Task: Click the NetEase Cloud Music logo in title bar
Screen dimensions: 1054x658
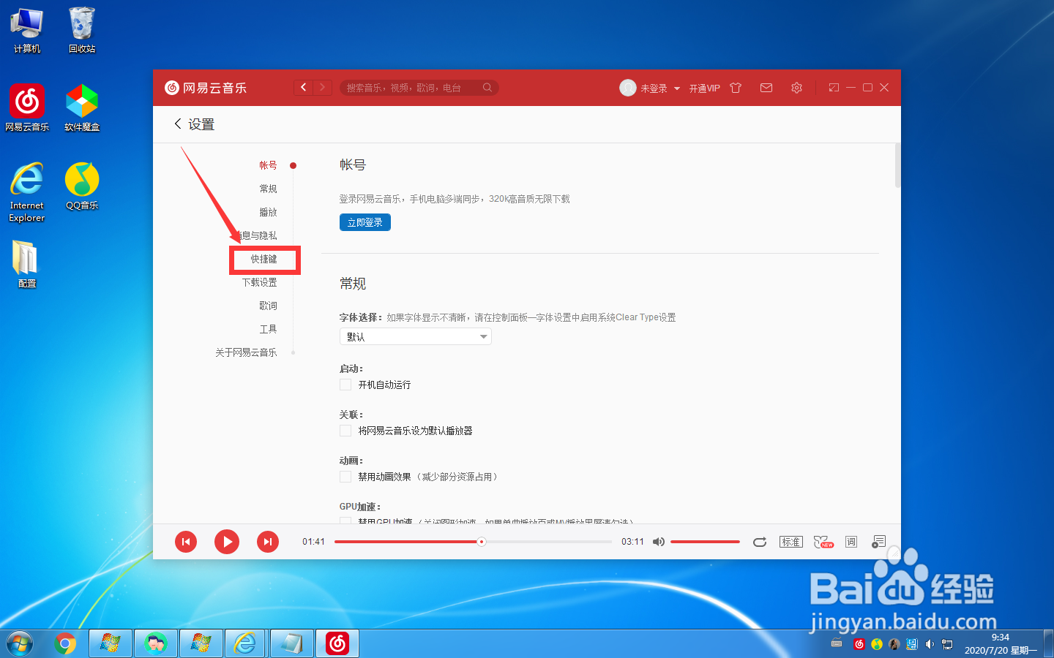Action: coord(206,88)
